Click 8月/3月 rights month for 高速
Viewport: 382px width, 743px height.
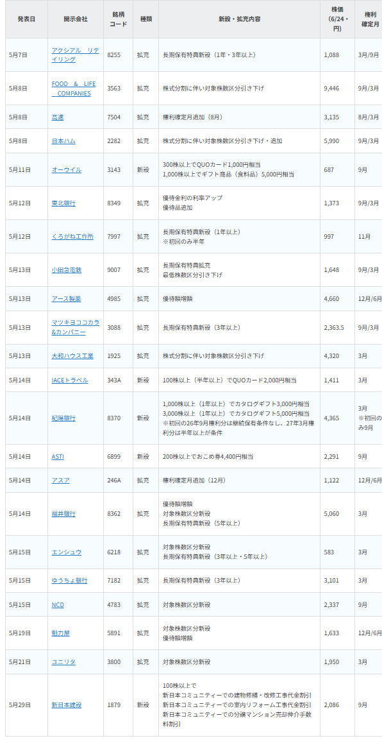click(x=369, y=117)
